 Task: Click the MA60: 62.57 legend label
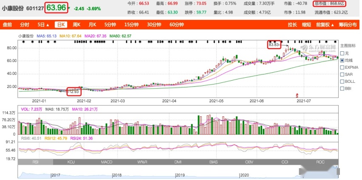point(120,36)
